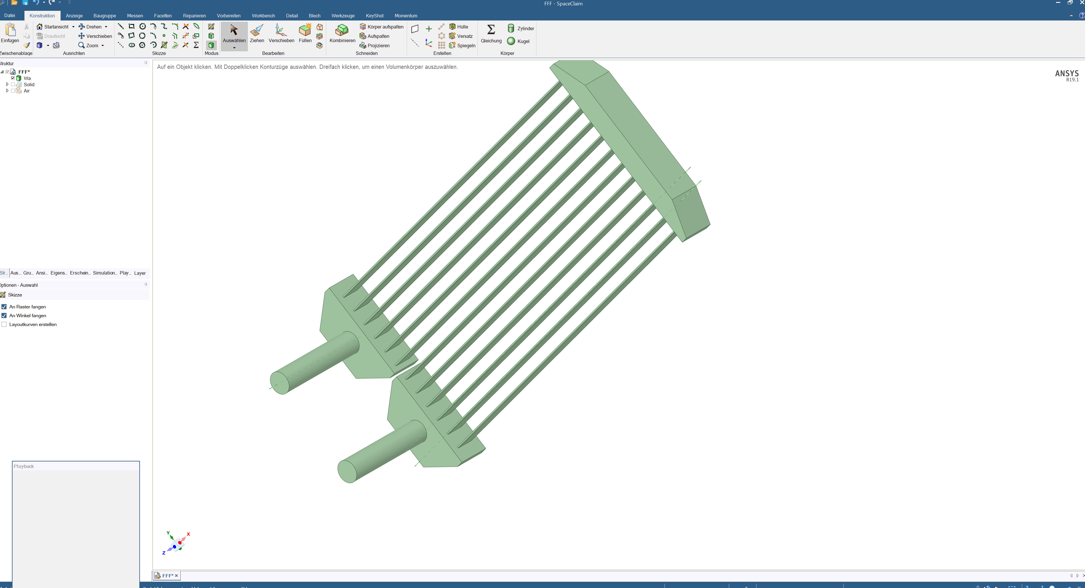Click the Kugel sphere icon

click(x=511, y=41)
